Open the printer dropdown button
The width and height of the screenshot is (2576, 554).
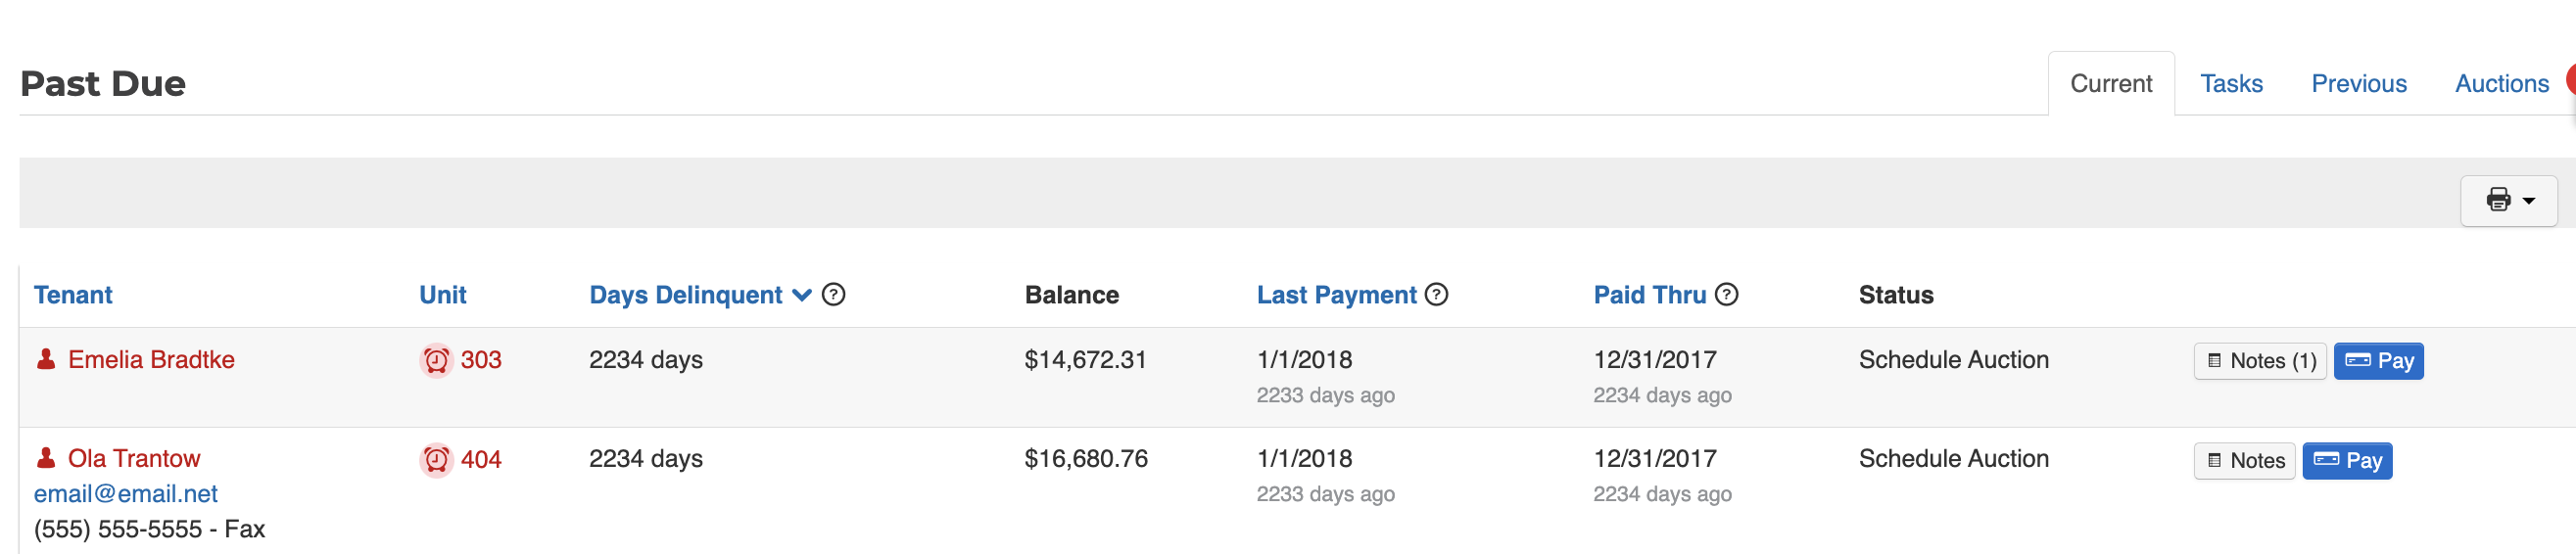click(x=2508, y=201)
